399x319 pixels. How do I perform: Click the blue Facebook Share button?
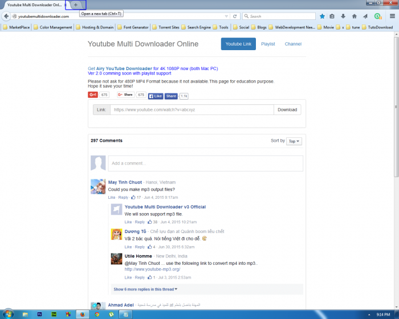(171, 96)
